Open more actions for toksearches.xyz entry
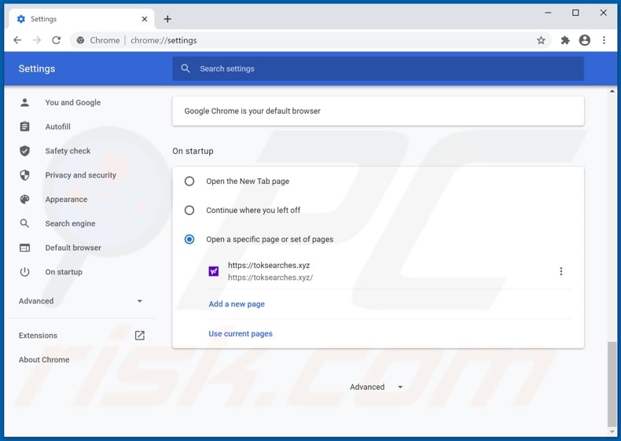Image resolution: width=621 pixels, height=441 pixels. [x=560, y=271]
